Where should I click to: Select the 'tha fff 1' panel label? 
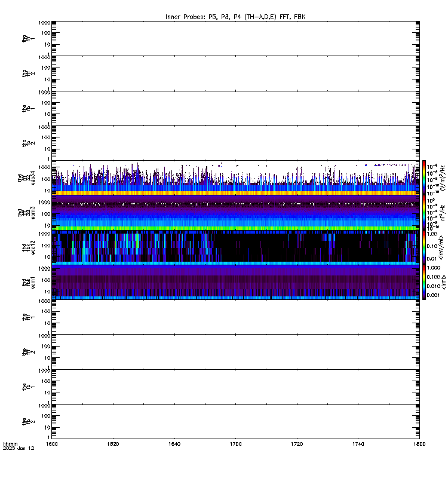coord(28,38)
